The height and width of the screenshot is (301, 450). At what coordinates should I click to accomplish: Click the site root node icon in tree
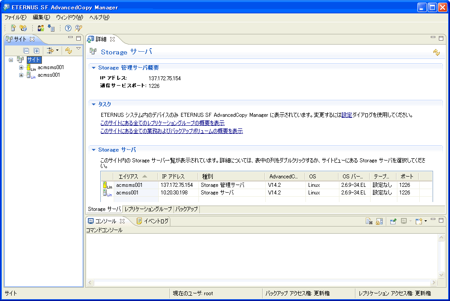click(20, 60)
